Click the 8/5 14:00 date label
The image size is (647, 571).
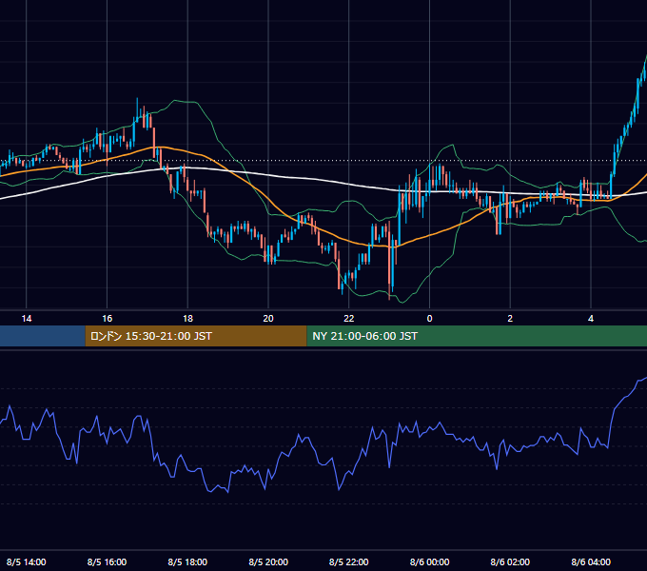(27, 561)
